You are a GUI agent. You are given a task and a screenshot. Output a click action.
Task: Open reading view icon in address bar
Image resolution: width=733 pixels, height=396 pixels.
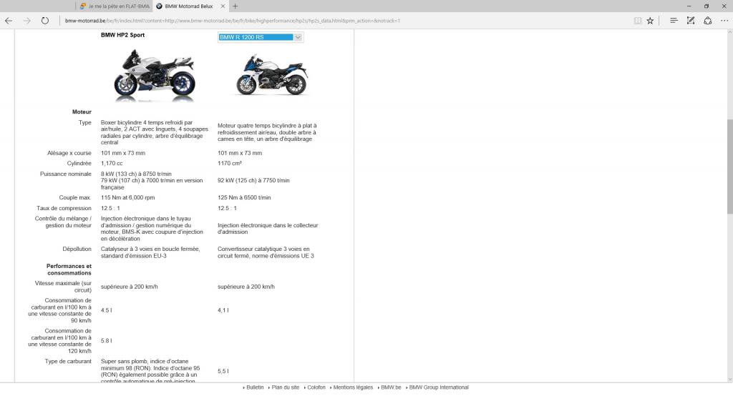[x=638, y=21]
